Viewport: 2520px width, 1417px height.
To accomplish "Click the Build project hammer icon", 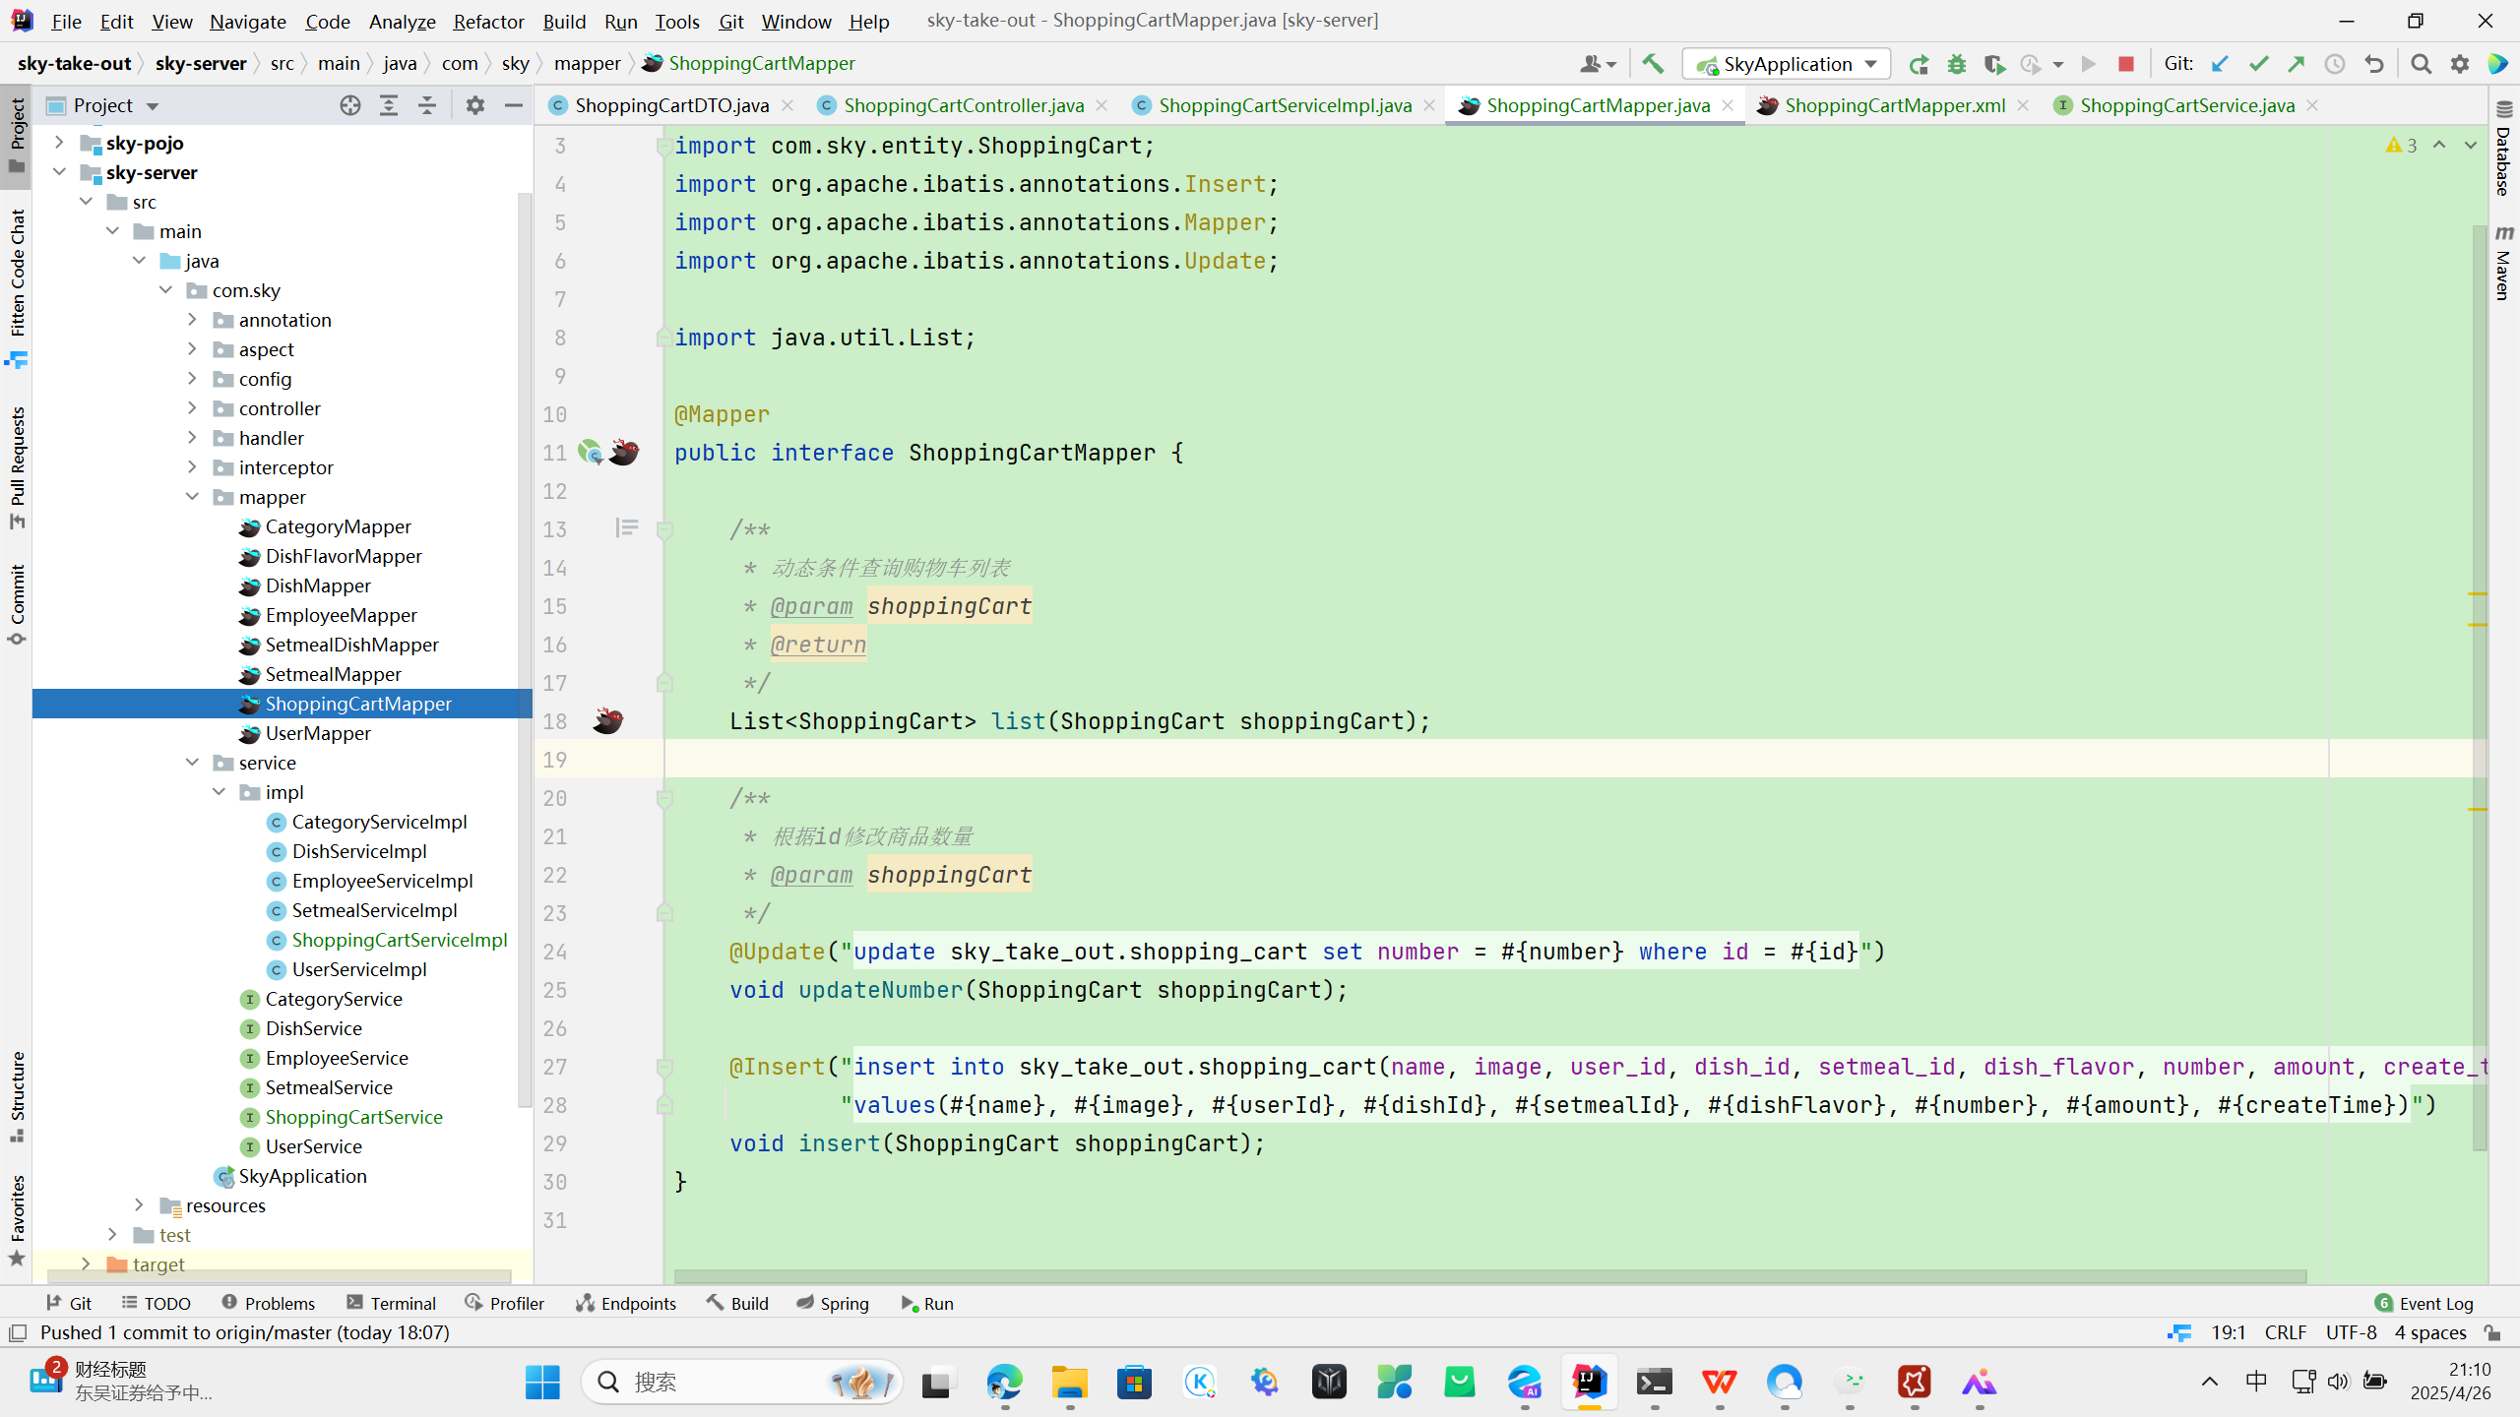I will (x=1653, y=64).
